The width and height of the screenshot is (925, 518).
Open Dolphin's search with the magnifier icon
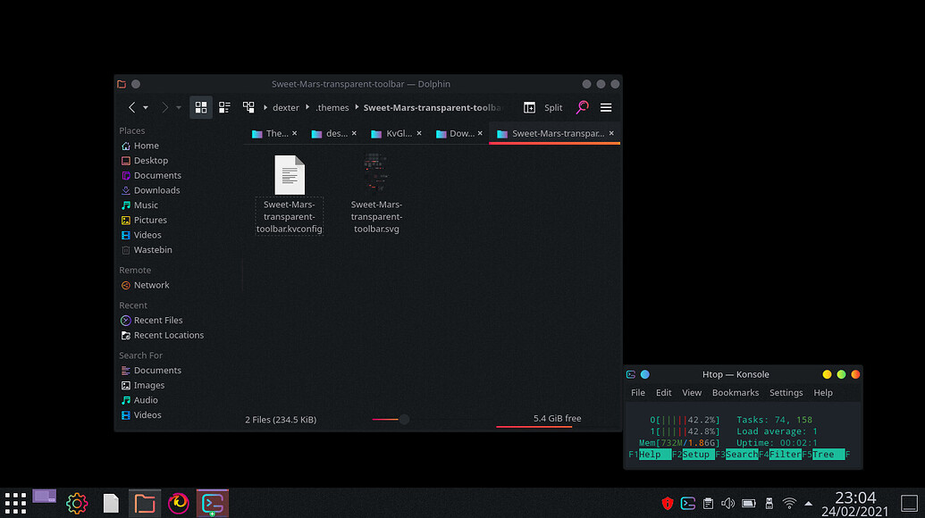(583, 107)
